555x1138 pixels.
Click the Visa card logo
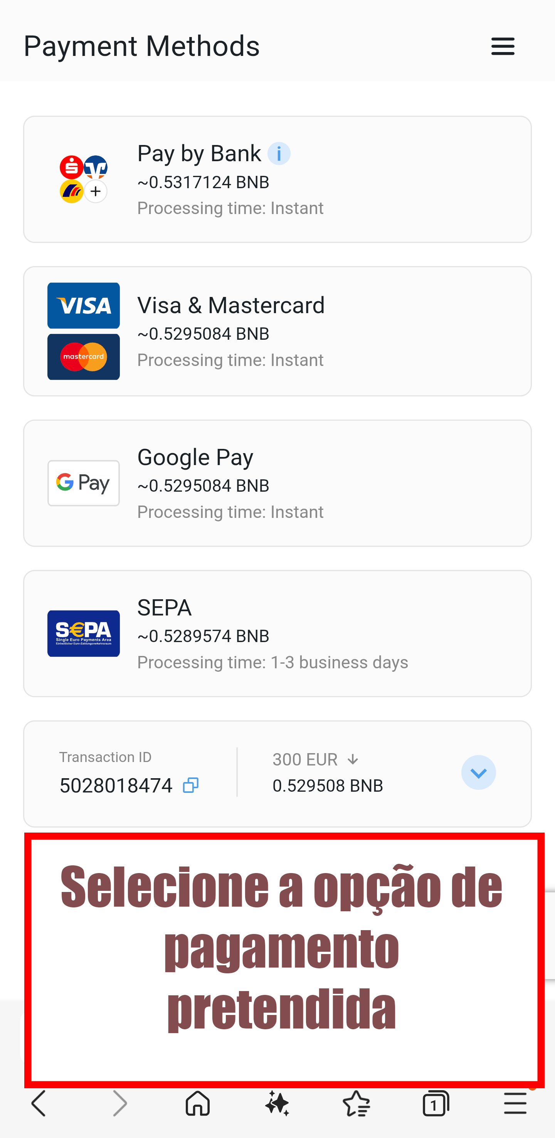(x=84, y=306)
